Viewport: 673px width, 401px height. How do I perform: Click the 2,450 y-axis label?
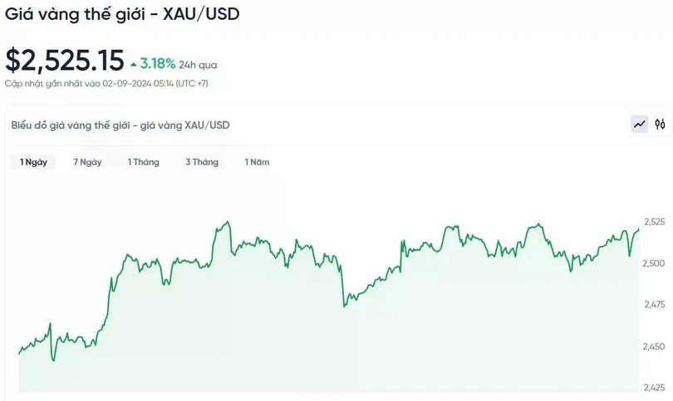click(x=654, y=346)
